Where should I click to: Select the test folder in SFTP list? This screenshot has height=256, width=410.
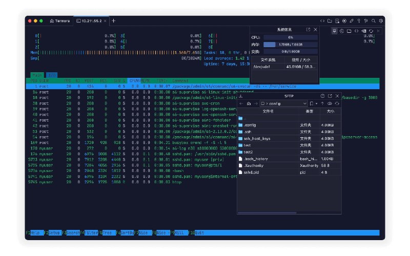[289, 145]
